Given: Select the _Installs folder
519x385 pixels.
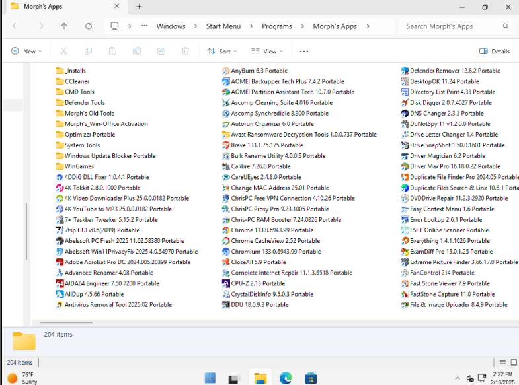Looking at the screenshot, I should 71,71.
